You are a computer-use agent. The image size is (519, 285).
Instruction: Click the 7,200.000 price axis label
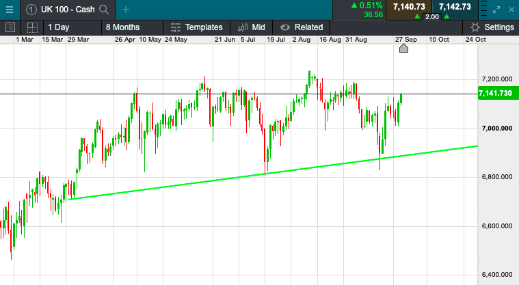pos(497,79)
